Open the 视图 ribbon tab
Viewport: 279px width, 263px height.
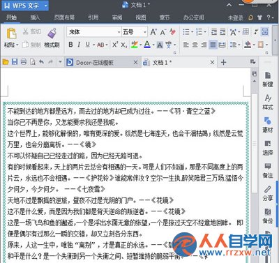click(x=141, y=17)
